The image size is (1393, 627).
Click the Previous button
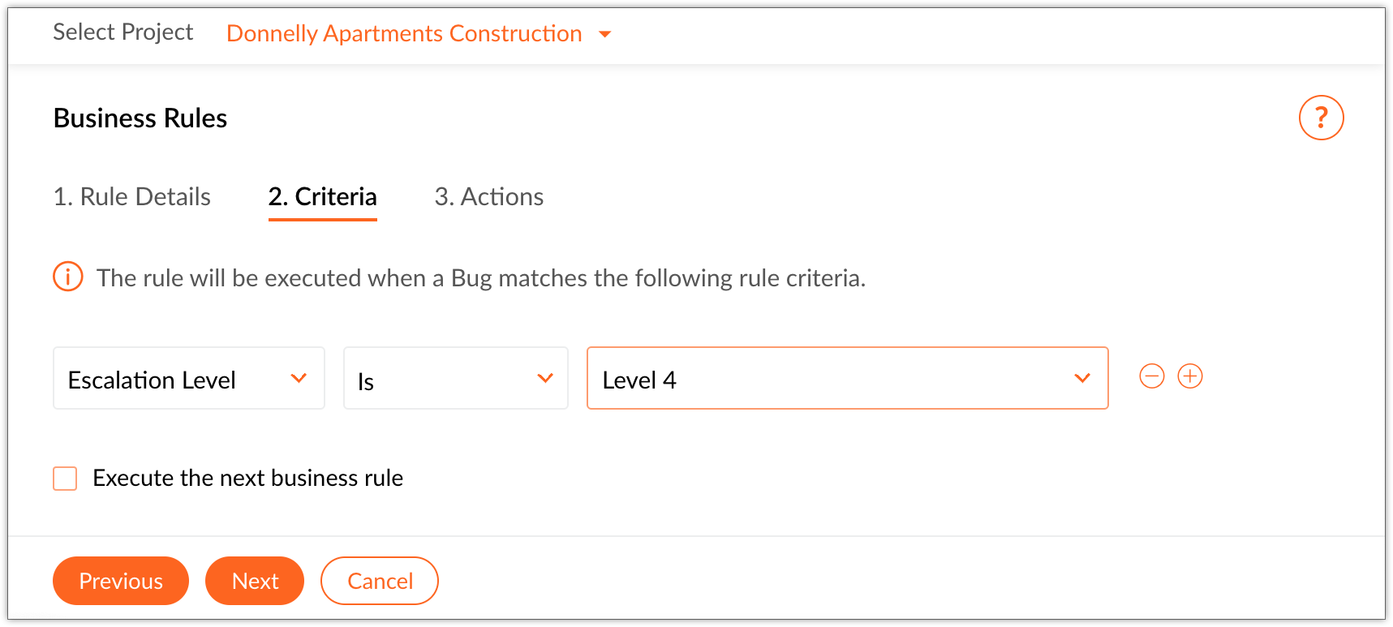121,581
